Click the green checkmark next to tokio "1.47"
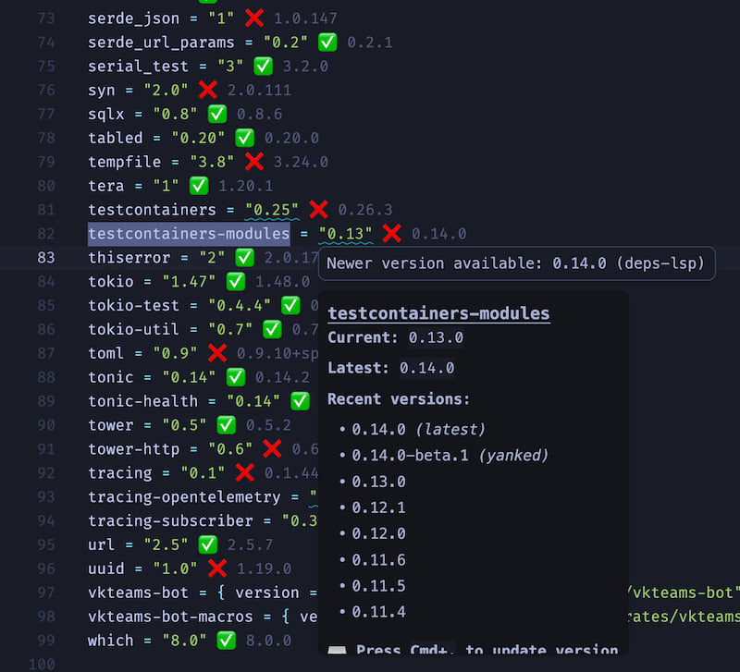 pos(236,281)
